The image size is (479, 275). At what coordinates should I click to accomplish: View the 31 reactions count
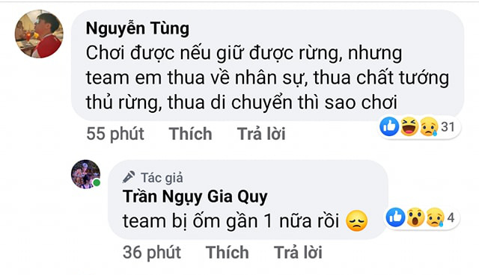click(448, 126)
